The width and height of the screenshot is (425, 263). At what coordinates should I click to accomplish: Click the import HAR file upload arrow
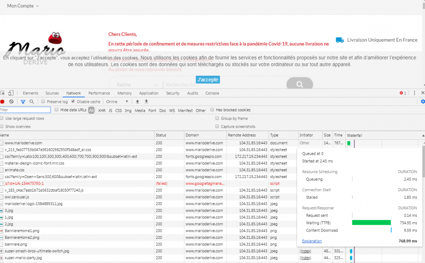pyautogui.click(x=137, y=102)
